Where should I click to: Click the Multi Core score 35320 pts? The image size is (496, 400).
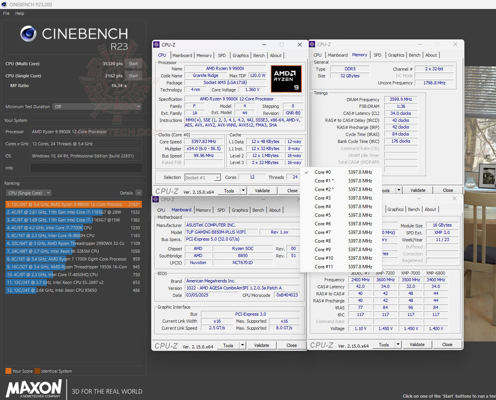[113, 64]
